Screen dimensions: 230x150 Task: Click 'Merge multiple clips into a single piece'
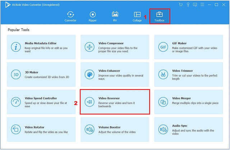[195, 103]
